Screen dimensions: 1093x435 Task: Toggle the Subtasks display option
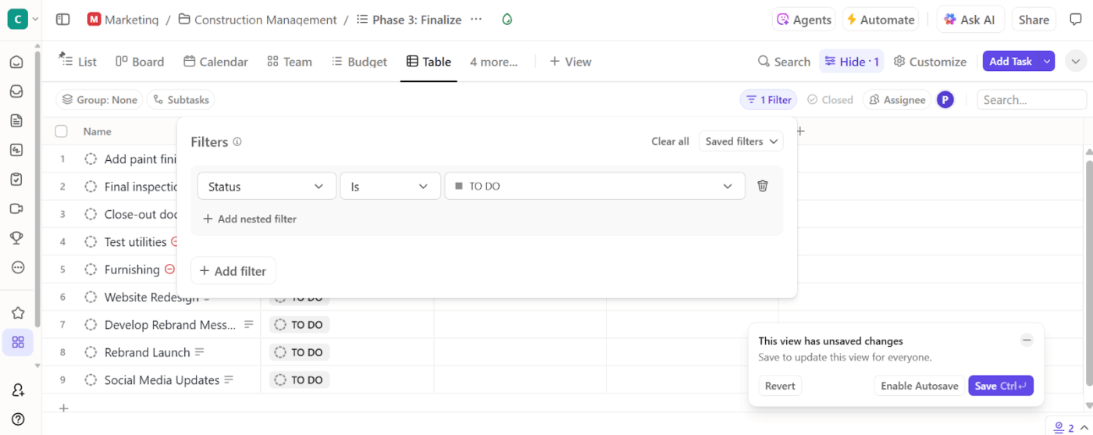coord(180,100)
